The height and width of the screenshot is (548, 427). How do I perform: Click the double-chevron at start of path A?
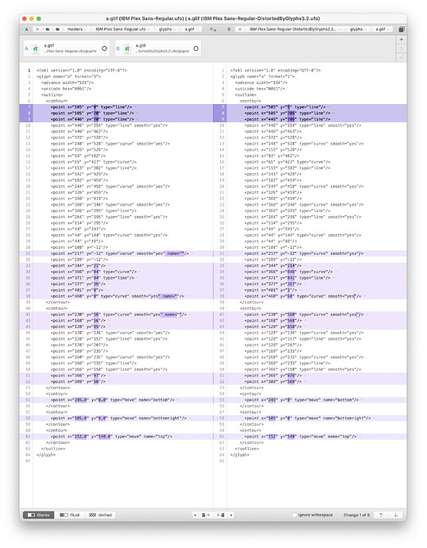pos(37,29)
